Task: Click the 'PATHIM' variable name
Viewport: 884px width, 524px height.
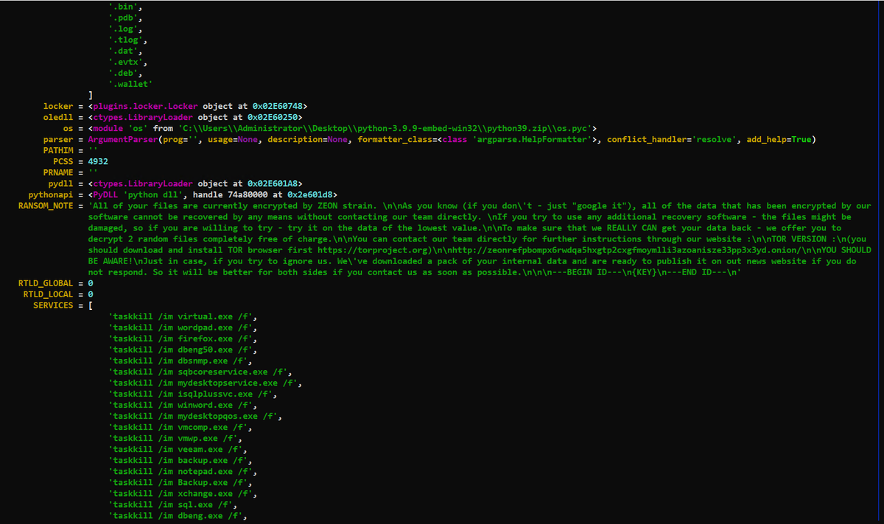Action: (x=58, y=150)
